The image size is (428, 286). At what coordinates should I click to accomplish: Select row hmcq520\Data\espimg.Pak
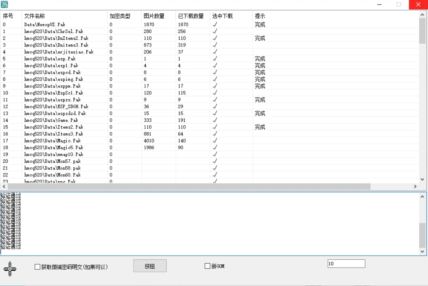[210, 79]
